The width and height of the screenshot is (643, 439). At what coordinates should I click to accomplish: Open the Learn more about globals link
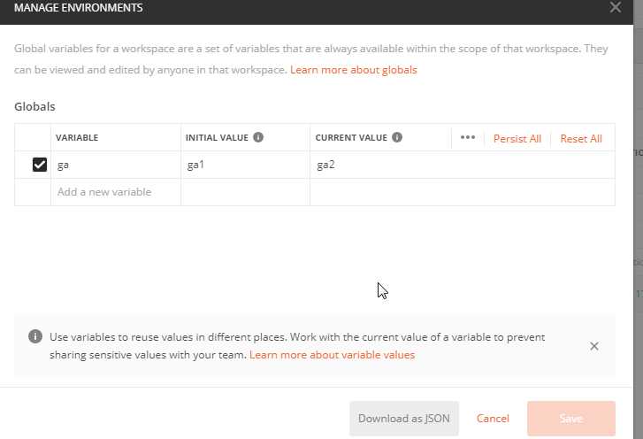pyautogui.click(x=353, y=70)
